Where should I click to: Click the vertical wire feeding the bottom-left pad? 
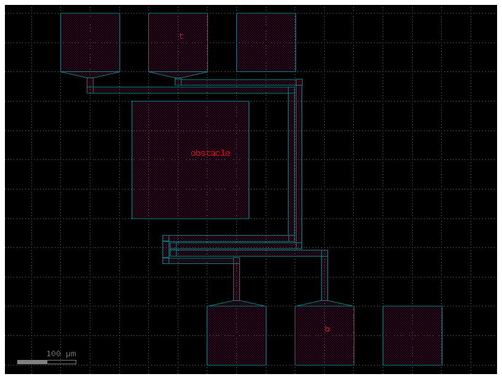(x=235, y=280)
